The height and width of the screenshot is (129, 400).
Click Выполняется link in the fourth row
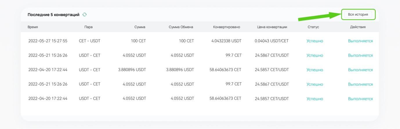click(x=360, y=84)
